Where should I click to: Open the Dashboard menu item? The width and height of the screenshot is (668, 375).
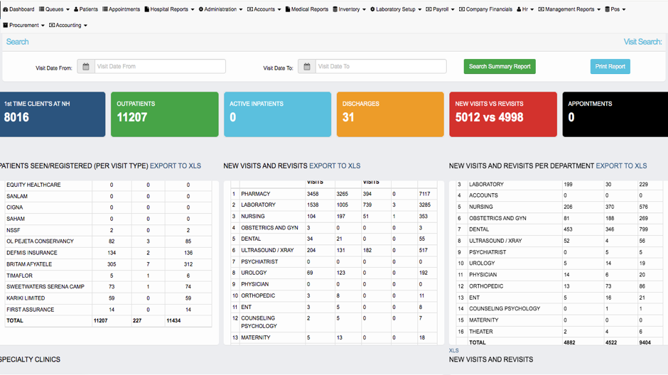18,9
